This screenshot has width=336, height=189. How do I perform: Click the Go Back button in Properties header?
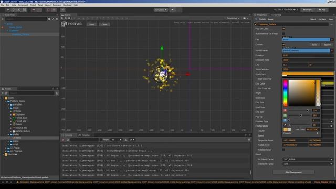322,19
